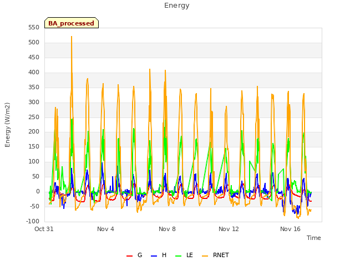355x266 pixels.
Task: Click the tallest RNET peak above 500
Action: point(72,37)
